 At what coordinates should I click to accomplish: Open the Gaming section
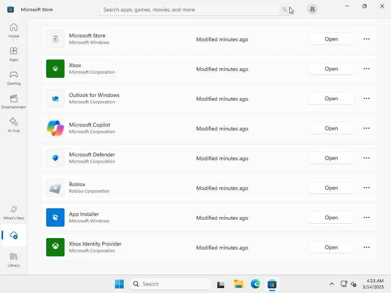click(x=14, y=78)
